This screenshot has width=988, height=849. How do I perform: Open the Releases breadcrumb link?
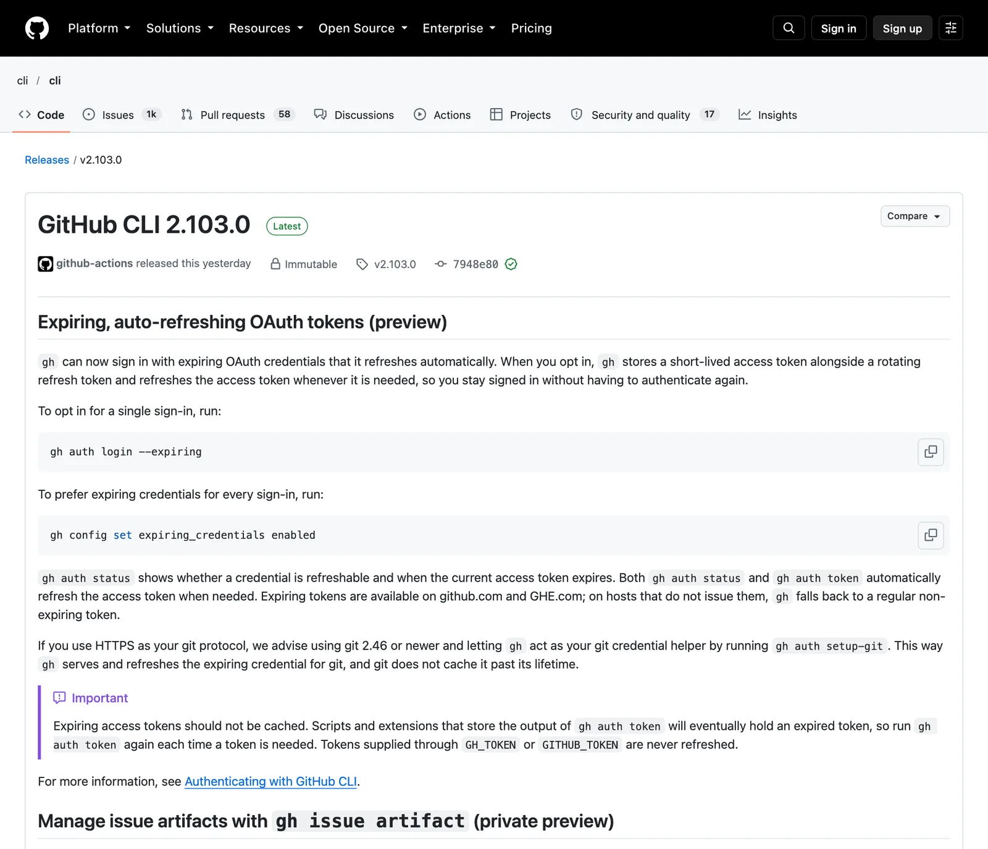[47, 160]
